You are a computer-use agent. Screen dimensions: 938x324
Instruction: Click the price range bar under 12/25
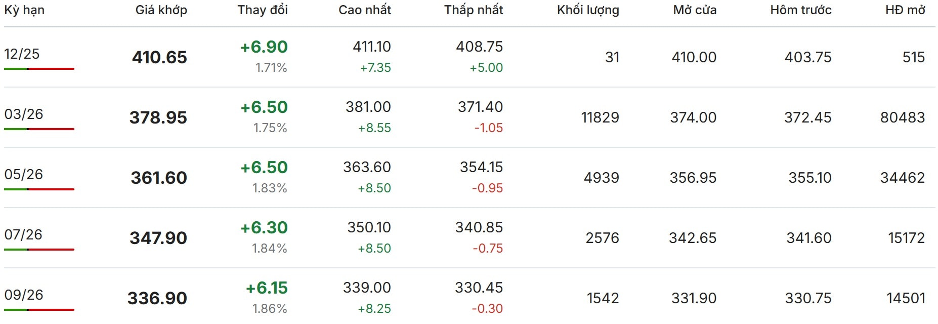pos(39,69)
